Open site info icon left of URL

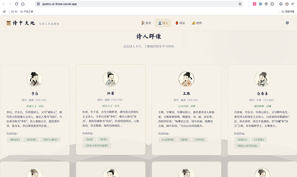point(38,4)
